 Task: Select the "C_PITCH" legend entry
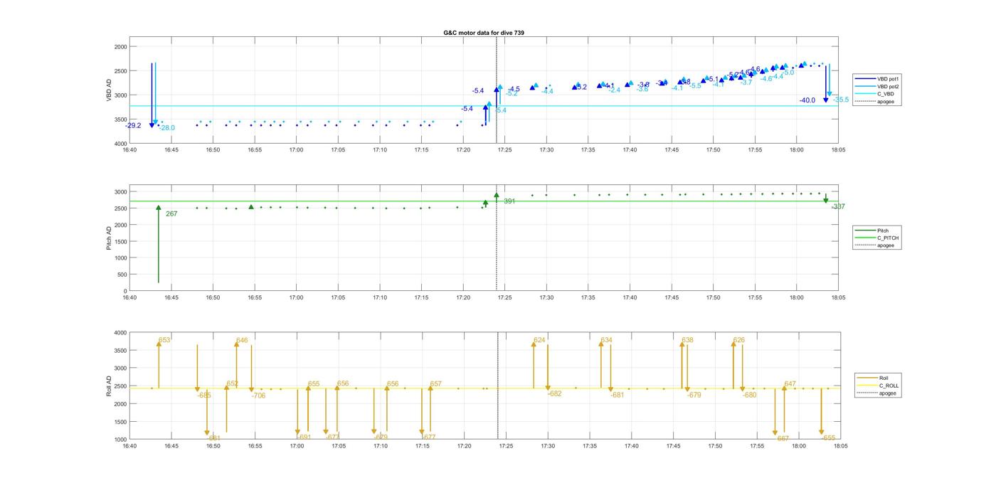[878, 238]
